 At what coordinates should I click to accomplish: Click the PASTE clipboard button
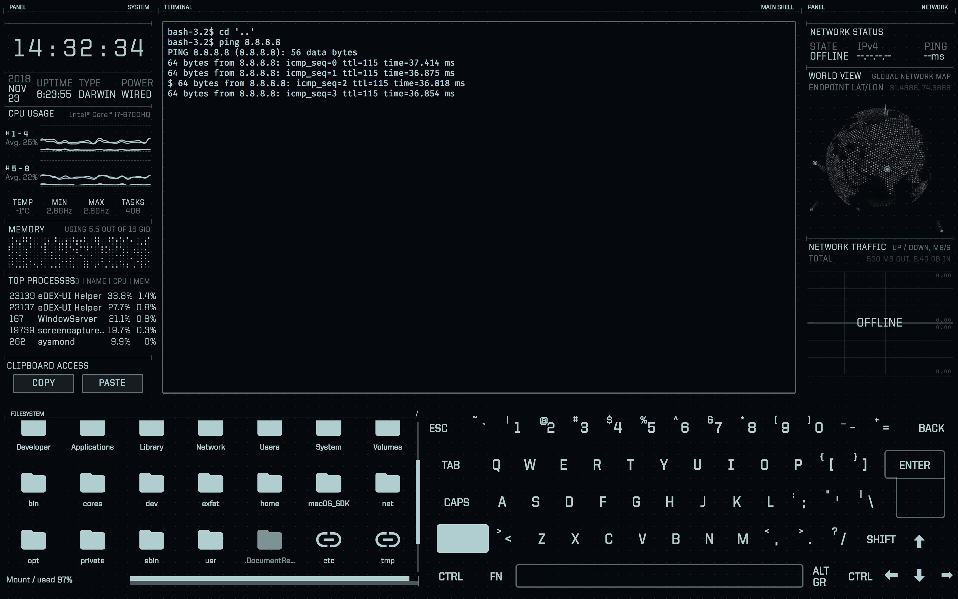(112, 383)
